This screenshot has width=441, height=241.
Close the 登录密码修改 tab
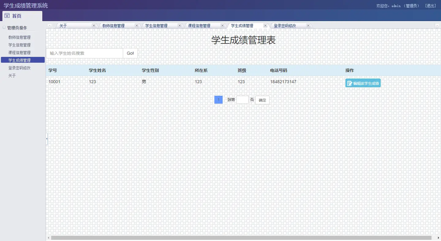coord(308,25)
